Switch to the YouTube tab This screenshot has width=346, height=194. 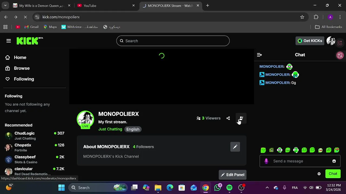point(105,6)
